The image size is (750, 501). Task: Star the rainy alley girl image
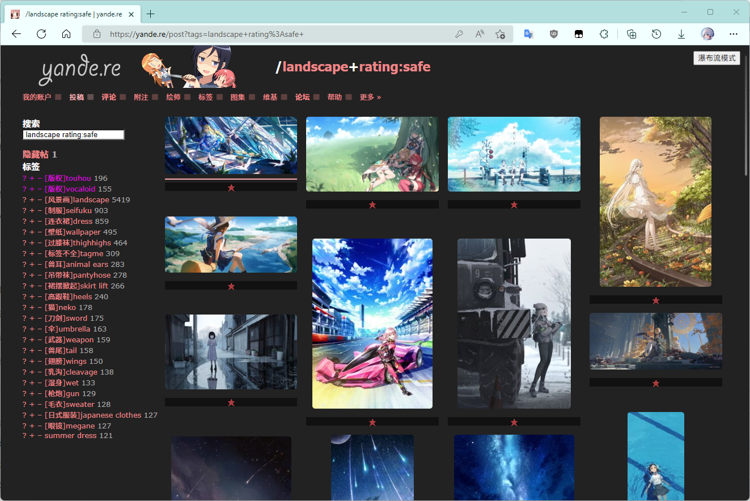pyautogui.click(x=231, y=402)
